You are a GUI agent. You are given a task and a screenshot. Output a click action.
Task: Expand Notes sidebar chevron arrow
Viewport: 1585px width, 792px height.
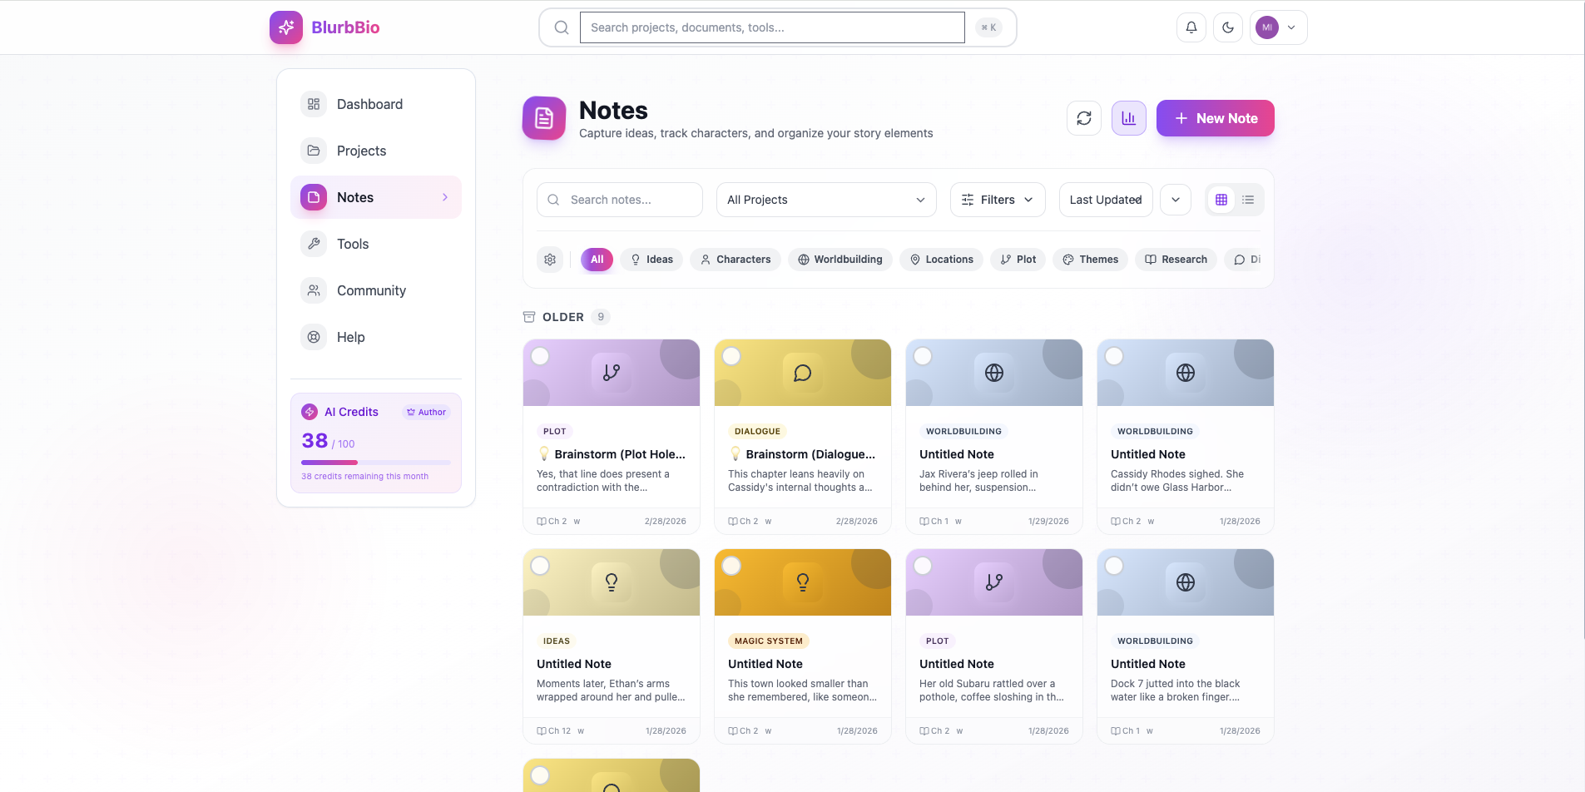(445, 197)
